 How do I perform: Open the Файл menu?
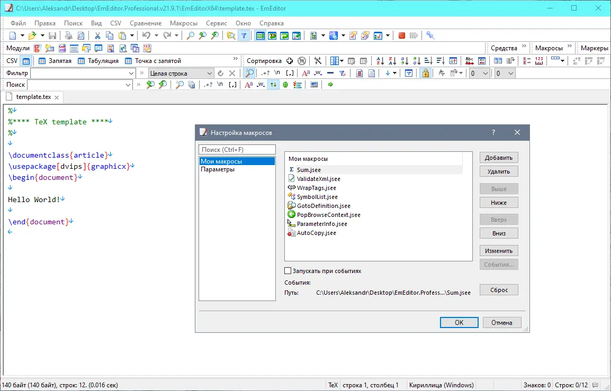point(19,23)
